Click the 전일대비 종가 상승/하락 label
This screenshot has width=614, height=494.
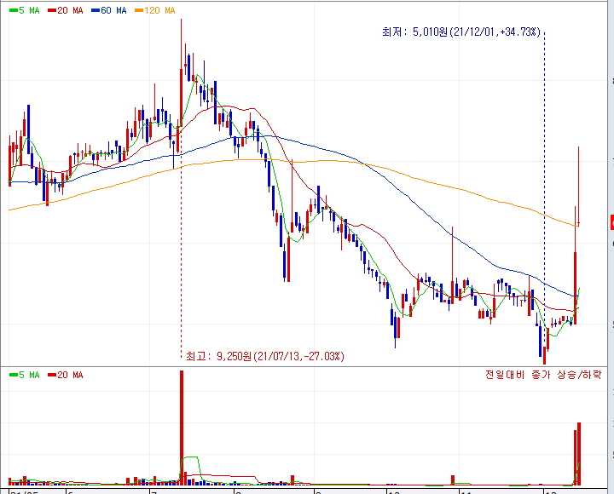(x=543, y=375)
